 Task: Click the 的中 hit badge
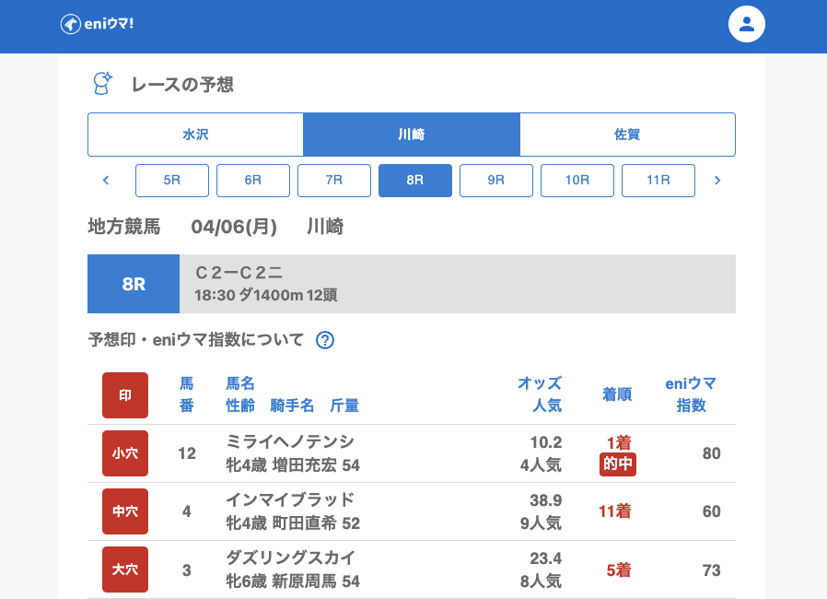[617, 464]
